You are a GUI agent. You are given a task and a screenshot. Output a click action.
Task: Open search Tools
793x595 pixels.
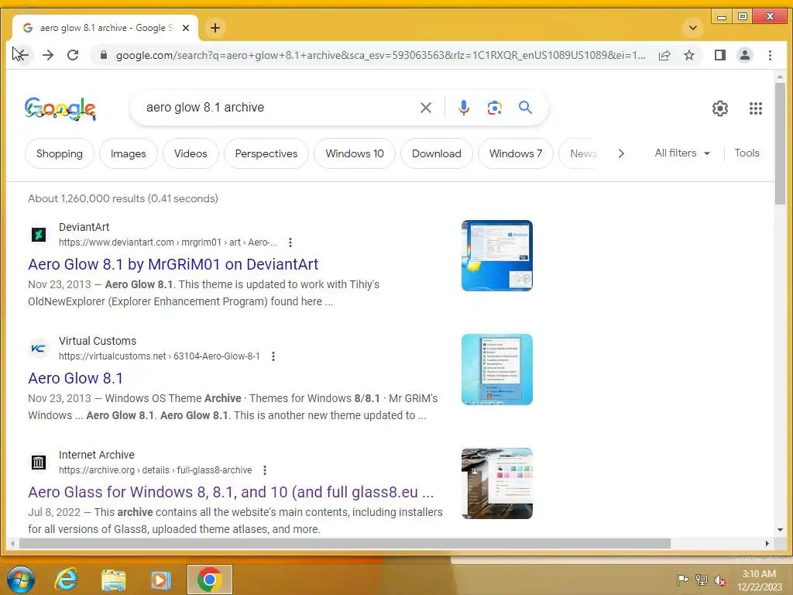coord(747,153)
